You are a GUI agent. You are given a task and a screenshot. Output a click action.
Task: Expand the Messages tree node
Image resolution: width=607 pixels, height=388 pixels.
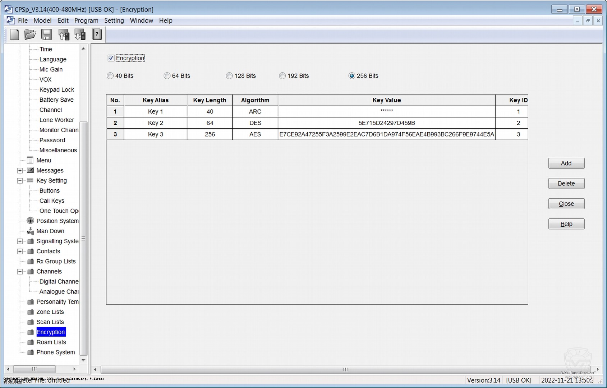pos(20,171)
